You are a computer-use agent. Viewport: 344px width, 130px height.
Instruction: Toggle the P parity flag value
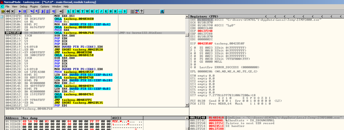click(x=194, y=50)
